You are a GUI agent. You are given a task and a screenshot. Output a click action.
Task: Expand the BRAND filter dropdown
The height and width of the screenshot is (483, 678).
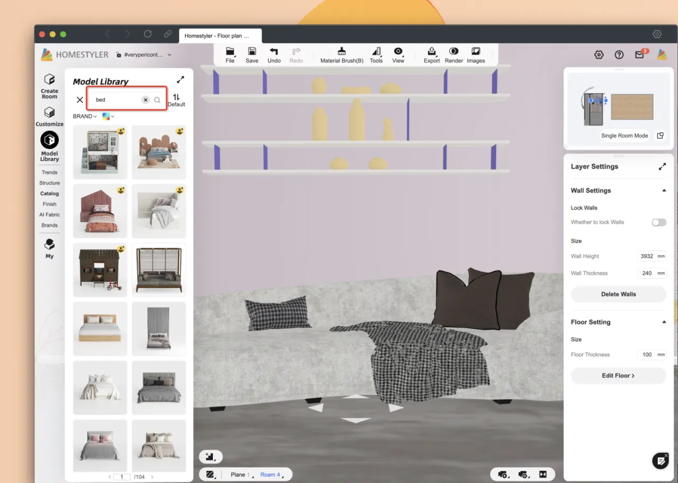tap(84, 116)
